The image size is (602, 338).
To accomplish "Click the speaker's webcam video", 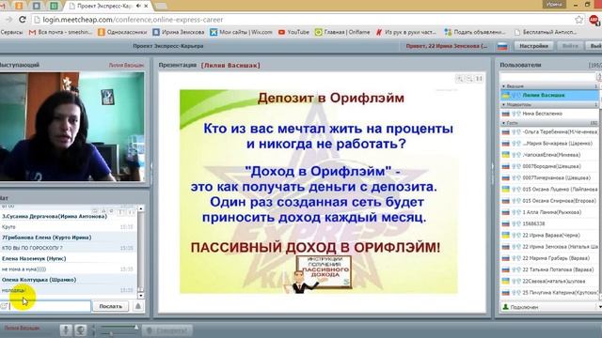I will coord(71,127).
